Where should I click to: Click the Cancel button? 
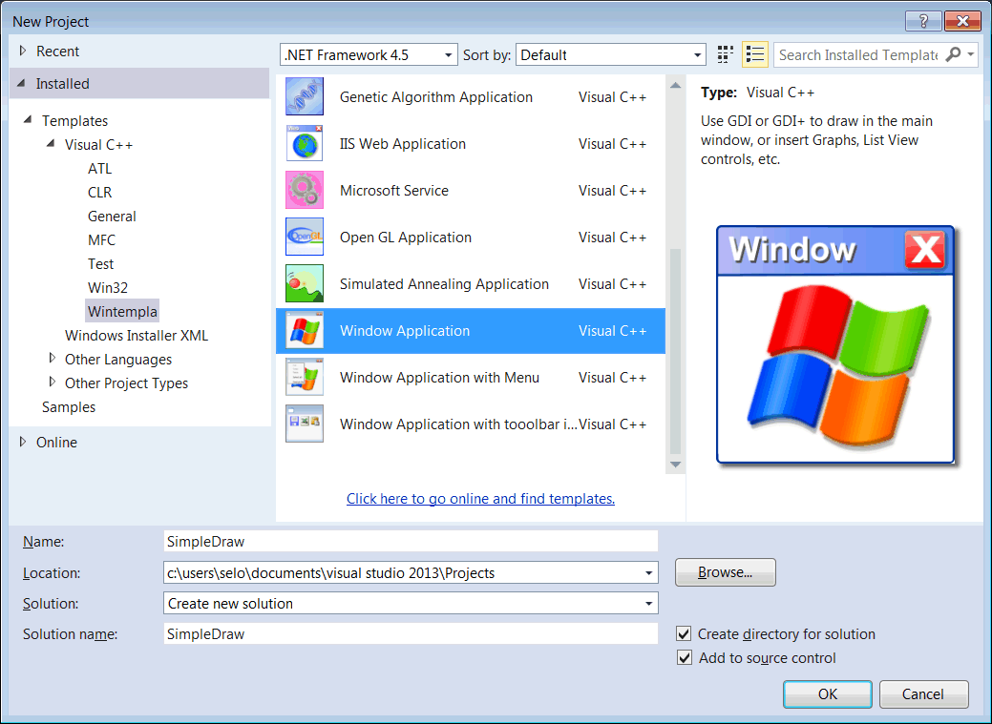pos(923,694)
